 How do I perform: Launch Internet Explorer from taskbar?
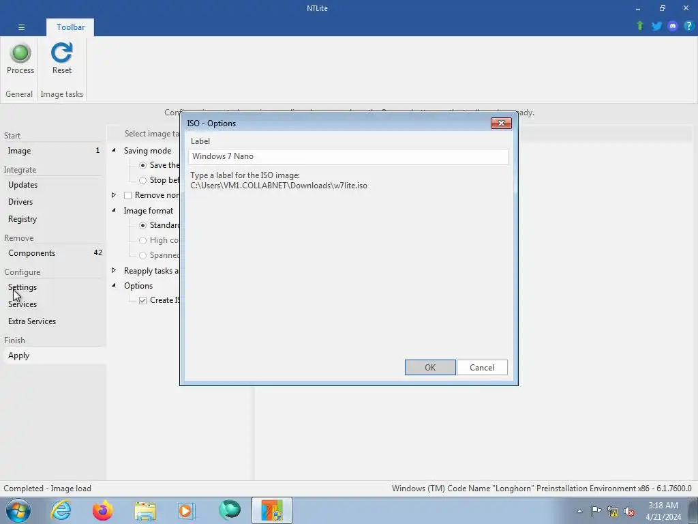click(61, 510)
